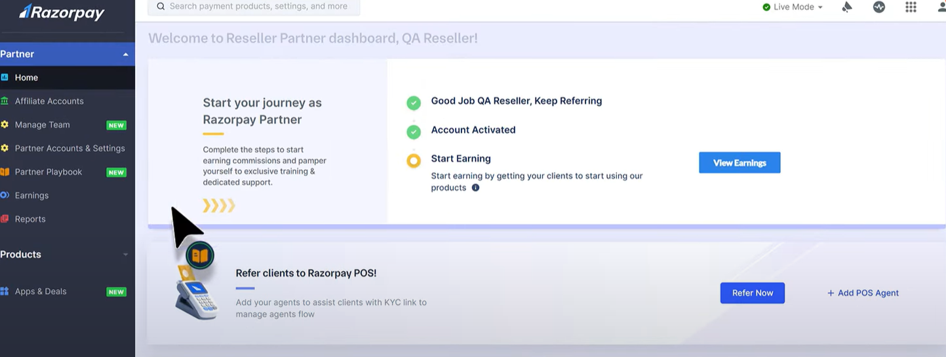Viewport: 946px width, 357px height.
Task: Open the Live Mode dropdown
Action: point(793,7)
